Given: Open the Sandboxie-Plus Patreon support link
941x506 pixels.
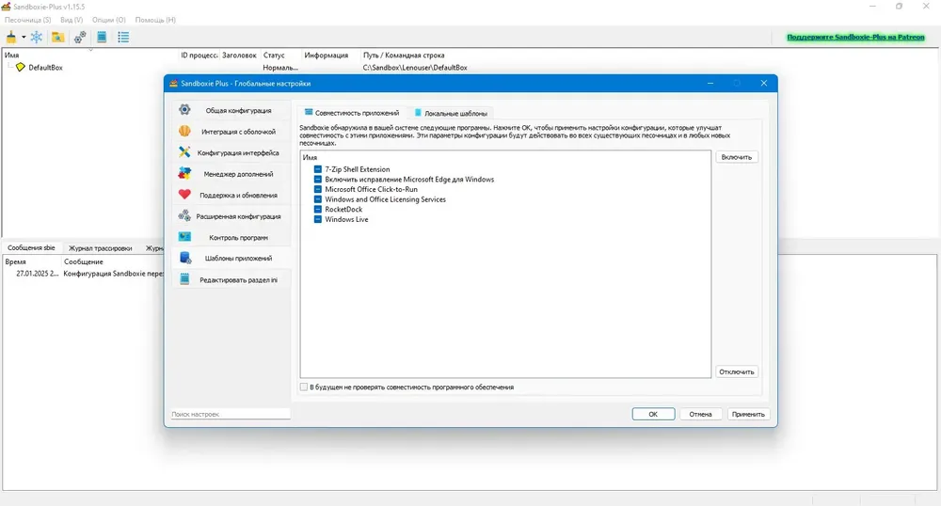Looking at the screenshot, I should (855, 38).
